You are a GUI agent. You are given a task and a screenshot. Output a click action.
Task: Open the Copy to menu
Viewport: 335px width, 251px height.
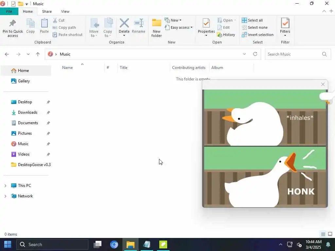click(x=108, y=28)
